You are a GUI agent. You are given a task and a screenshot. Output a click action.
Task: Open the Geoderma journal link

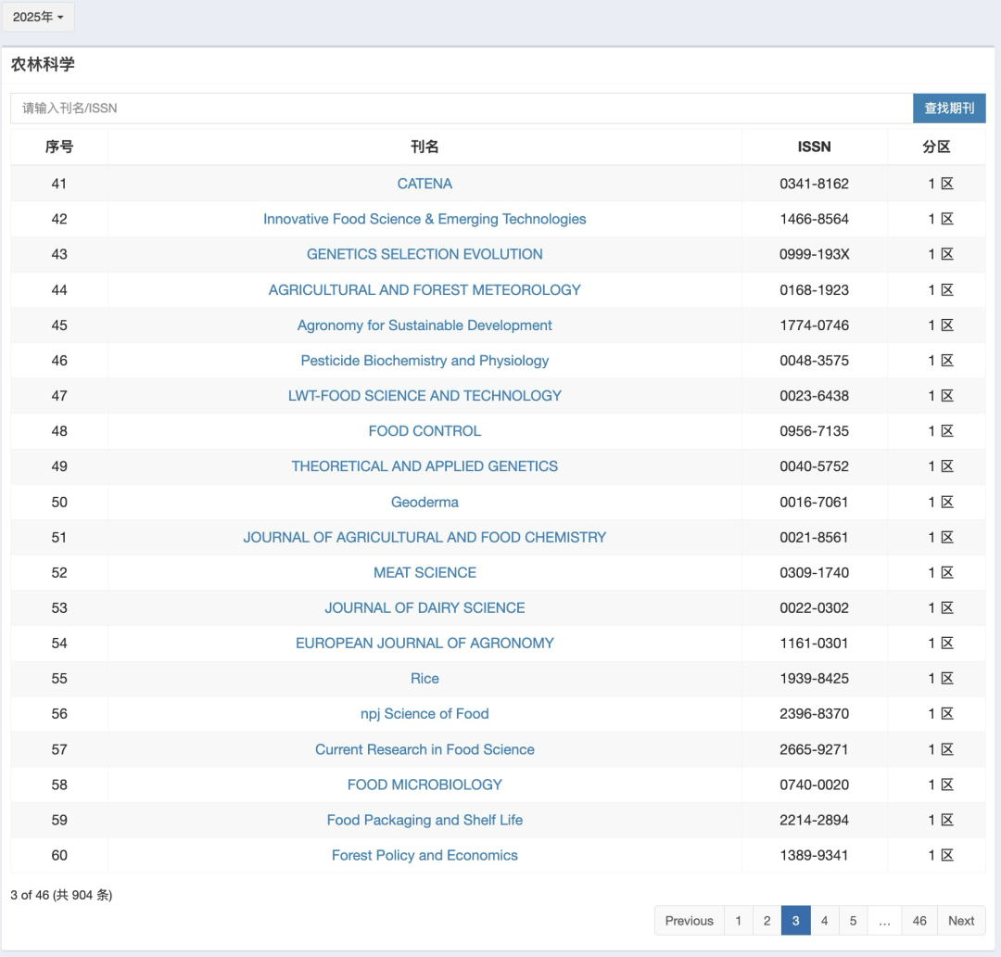coord(424,502)
